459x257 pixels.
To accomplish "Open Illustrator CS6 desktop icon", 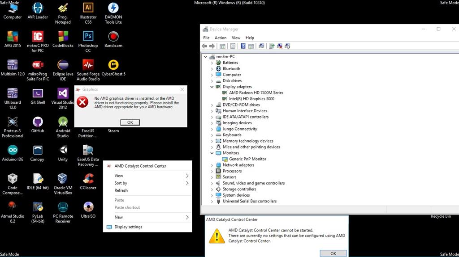I will click(x=88, y=13).
